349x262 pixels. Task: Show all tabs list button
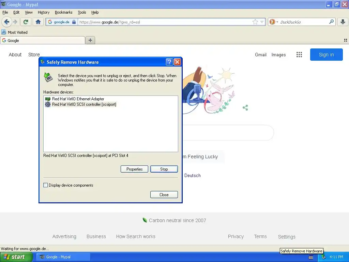tap(346, 40)
